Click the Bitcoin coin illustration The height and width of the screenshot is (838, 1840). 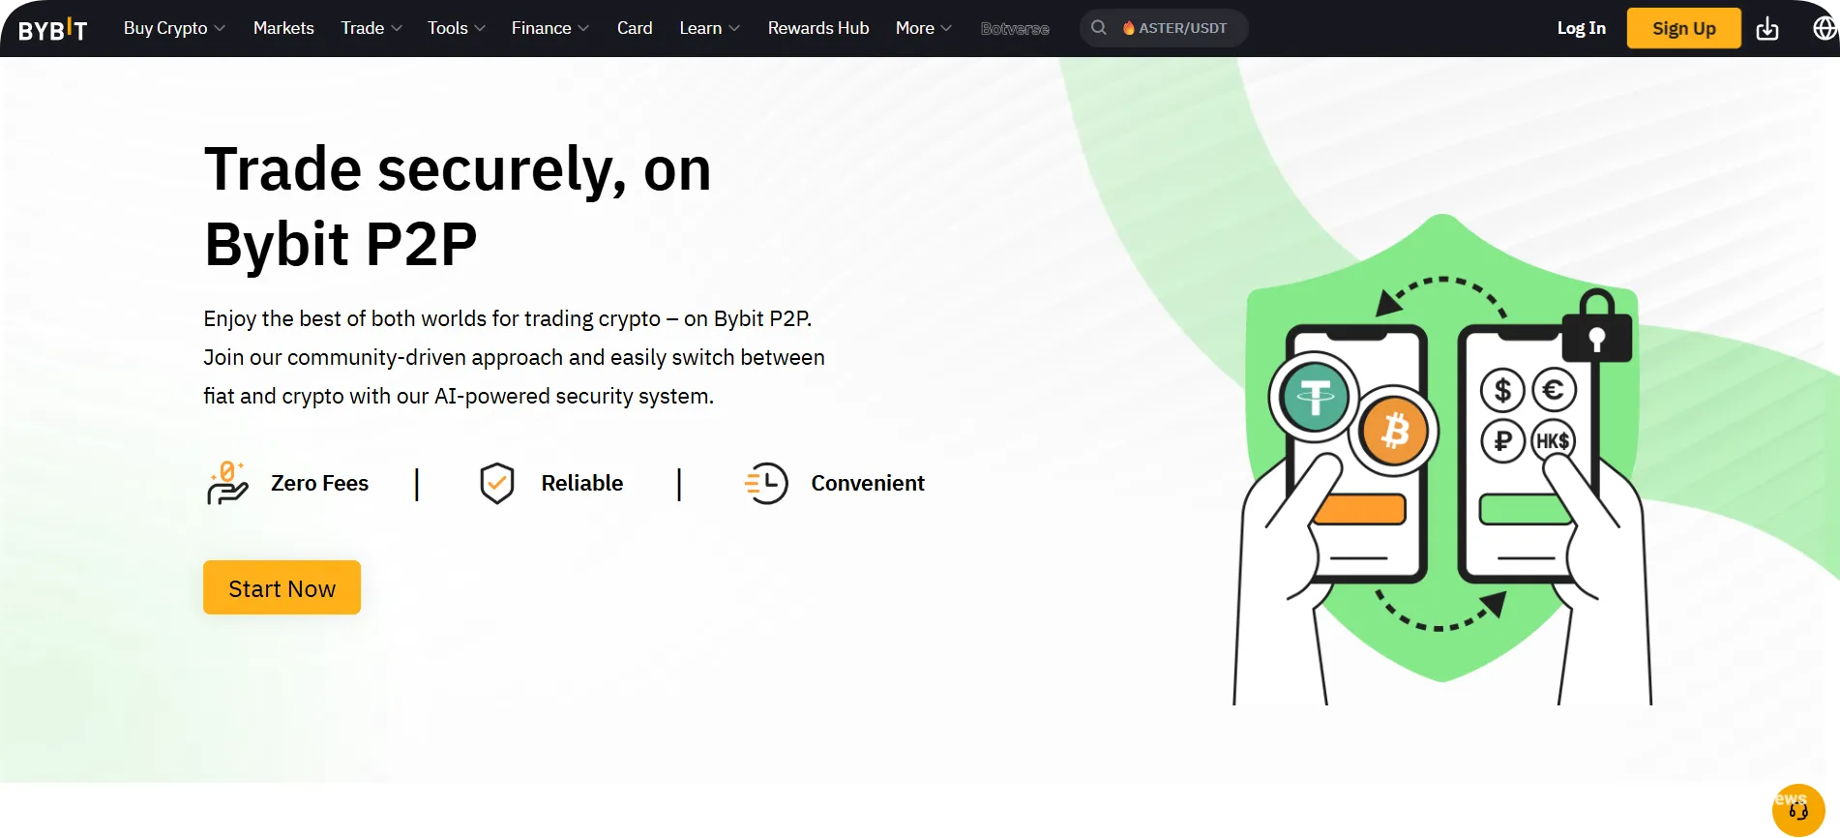[x=1395, y=432]
